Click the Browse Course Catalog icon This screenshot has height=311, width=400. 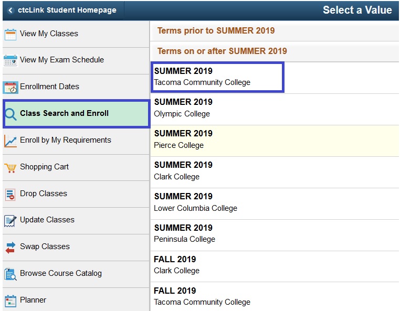coord(10,274)
